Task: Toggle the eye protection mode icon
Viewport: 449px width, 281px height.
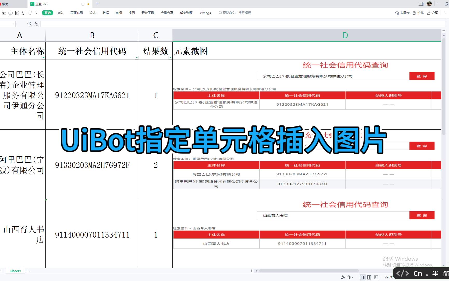Action: coord(343,277)
